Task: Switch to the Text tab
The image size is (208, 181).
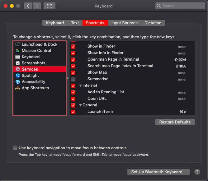Action: click(75, 23)
